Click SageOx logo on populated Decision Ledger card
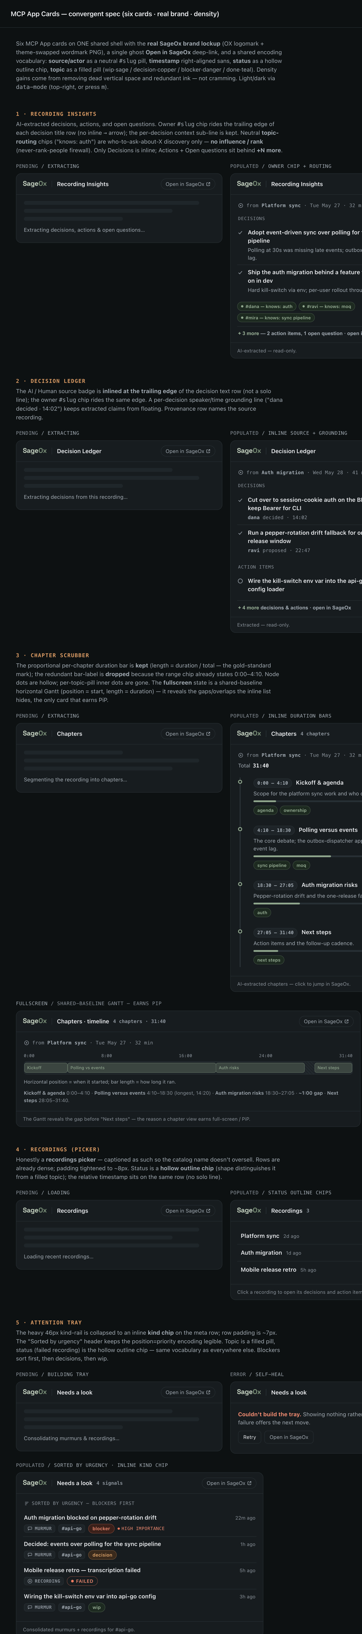The height and width of the screenshot is (1634, 362). pos(249,451)
